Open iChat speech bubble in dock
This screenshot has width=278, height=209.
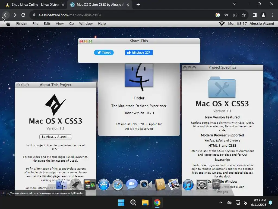click(x=132, y=185)
